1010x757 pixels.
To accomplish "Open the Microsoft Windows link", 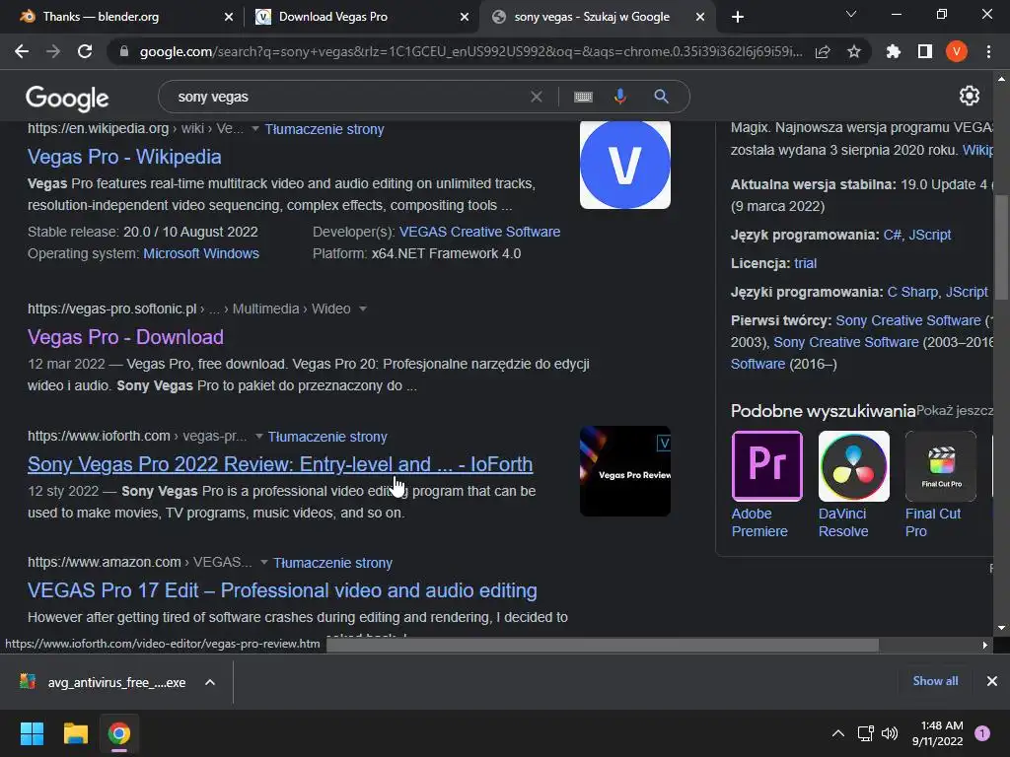I will click(x=201, y=253).
